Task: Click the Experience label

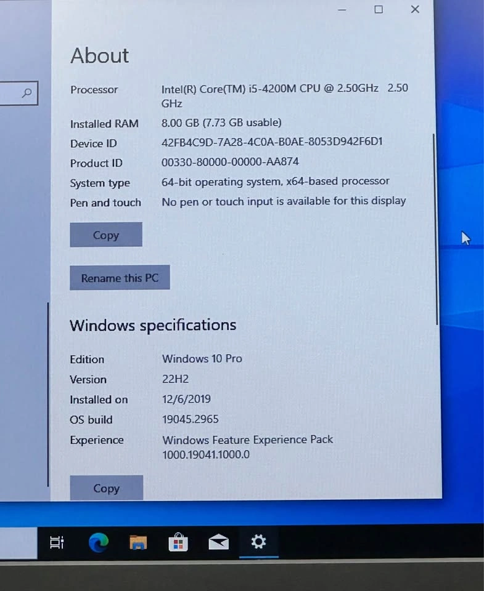Action: coord(97,440)
